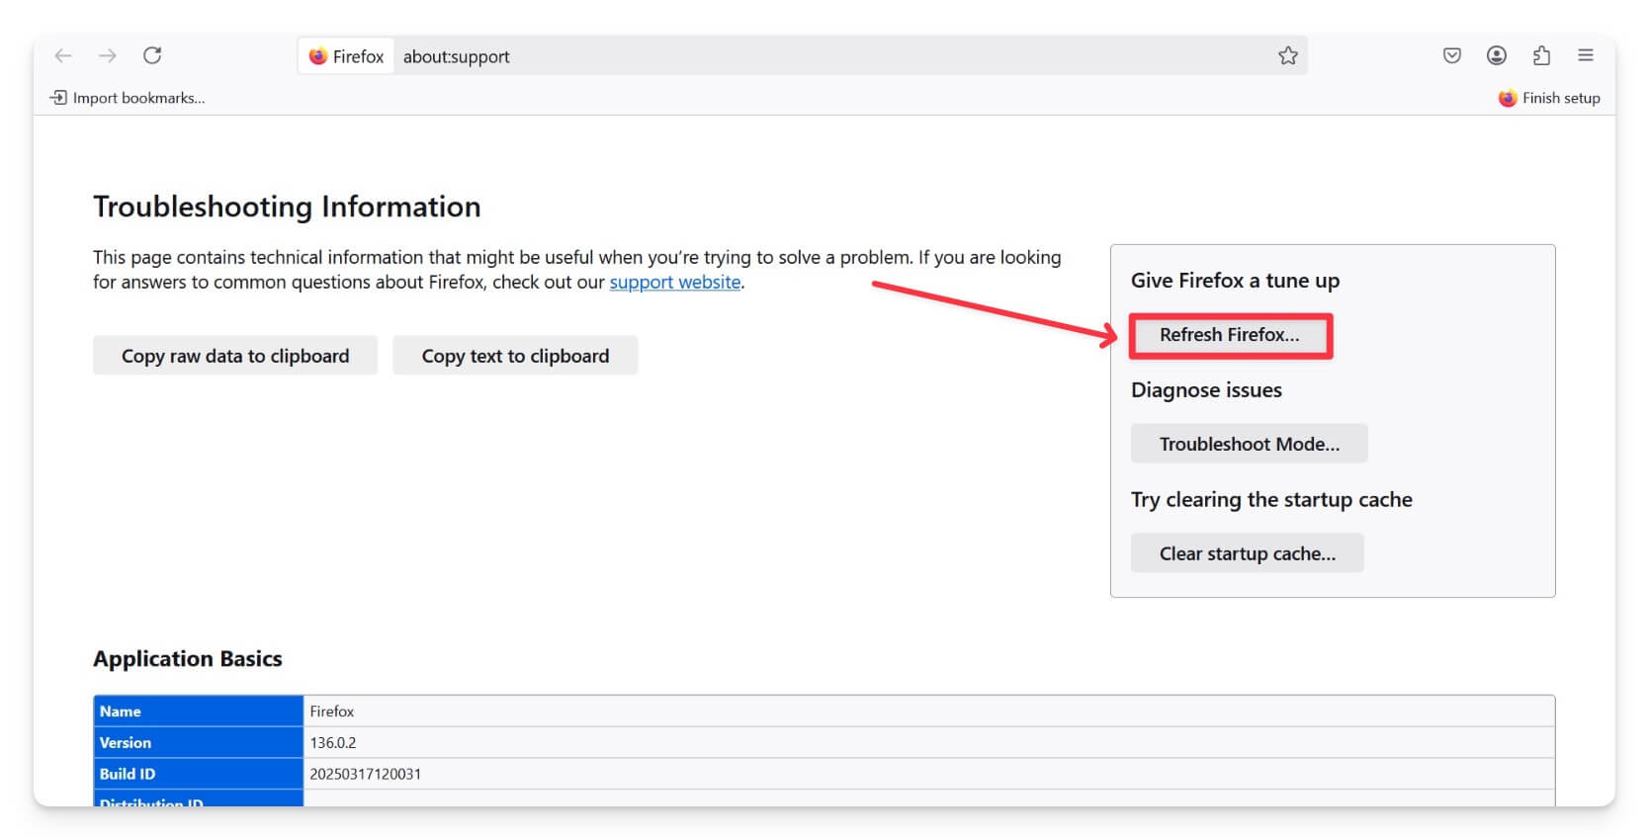Image resolution: width=1649 pixels, height=840 pixels.
Task: Click the Name row header cell
Action: (199, 712)
